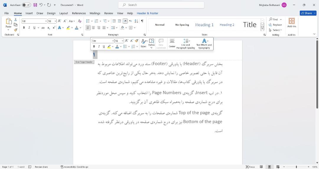
Task: Toggle Underline in the ribbon Font group
Action: [x=34, y=28]
